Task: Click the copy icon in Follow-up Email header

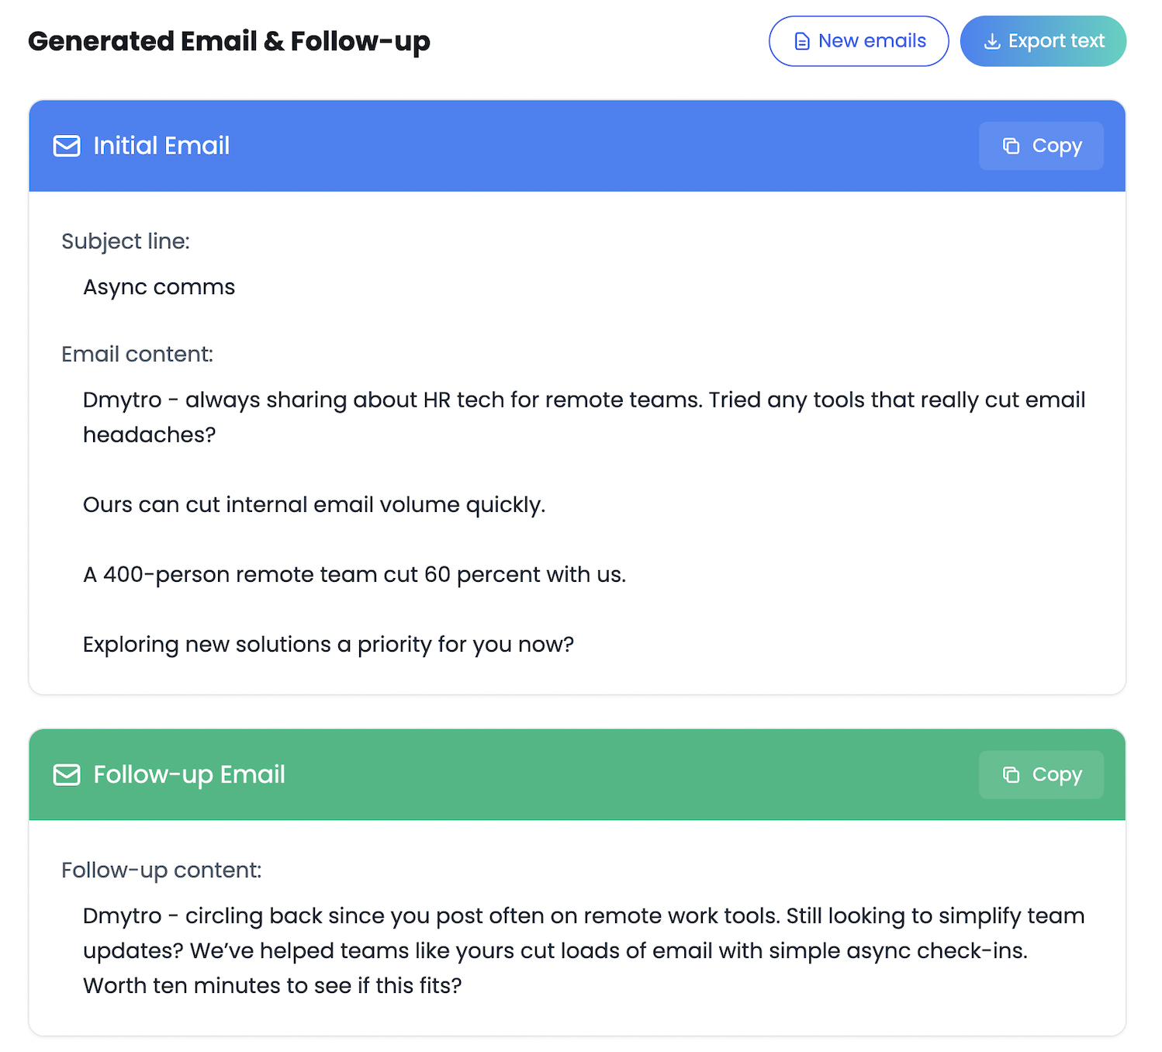Action: [x=1012, y=774]
